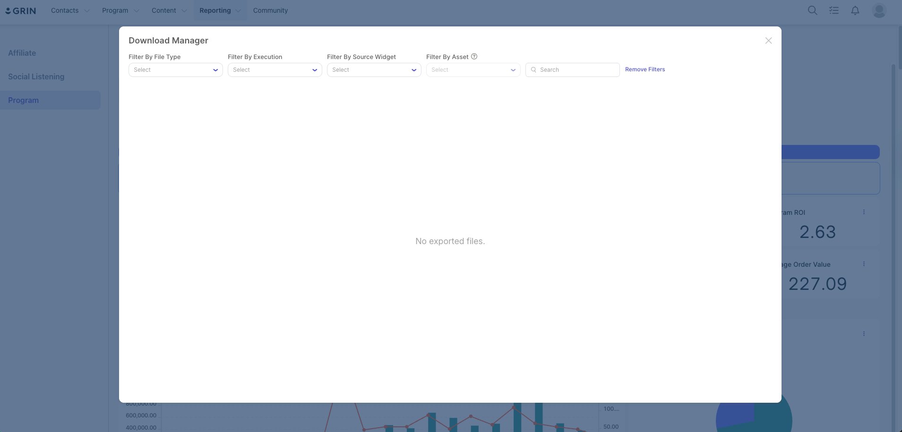Viewport: 902px width, 432px height.
Task: Click the 2.63 Program ROI value
Action: 817,232
